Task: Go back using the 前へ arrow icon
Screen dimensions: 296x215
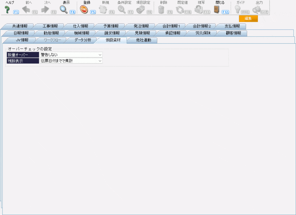Action: [x=26, y=10]
